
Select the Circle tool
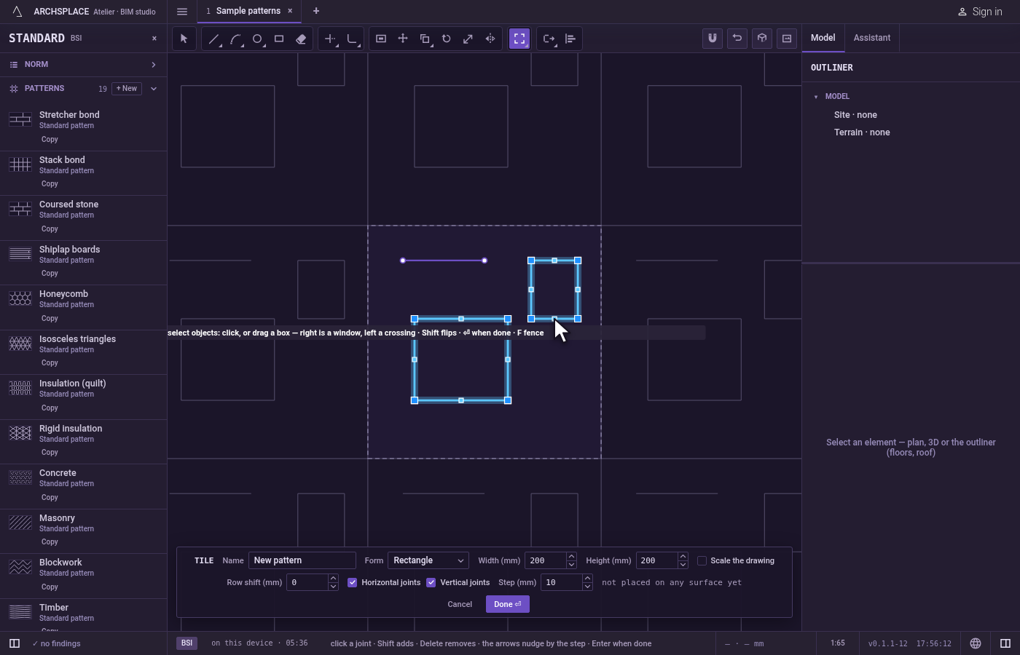point(257,39)
